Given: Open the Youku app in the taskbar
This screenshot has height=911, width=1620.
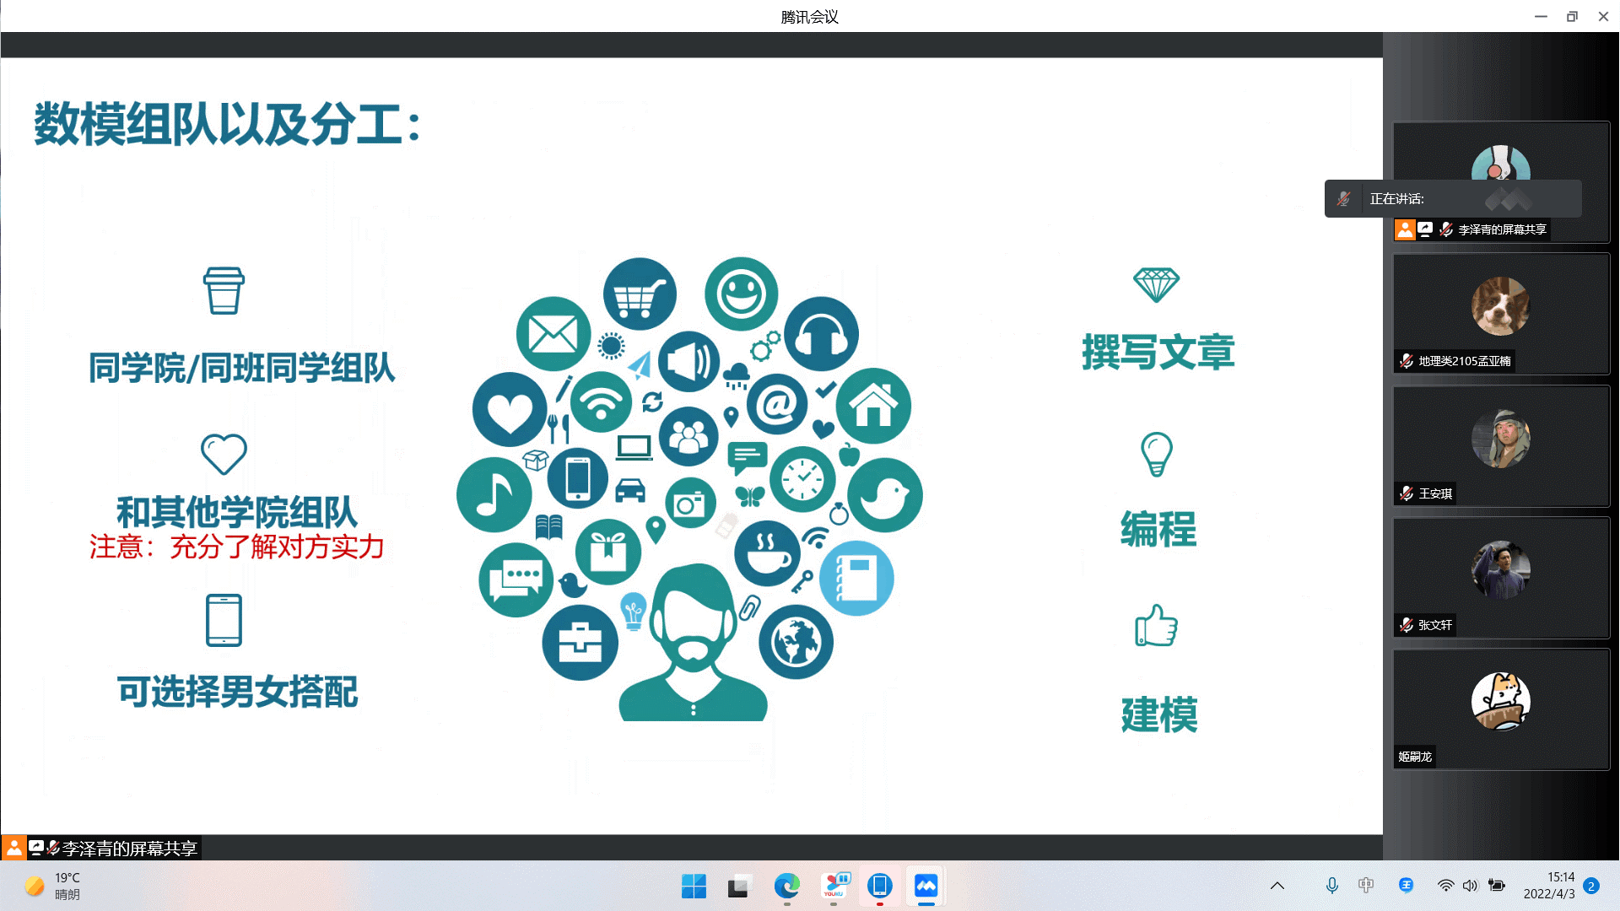Looking at the screenshot, I should point(834,886).
